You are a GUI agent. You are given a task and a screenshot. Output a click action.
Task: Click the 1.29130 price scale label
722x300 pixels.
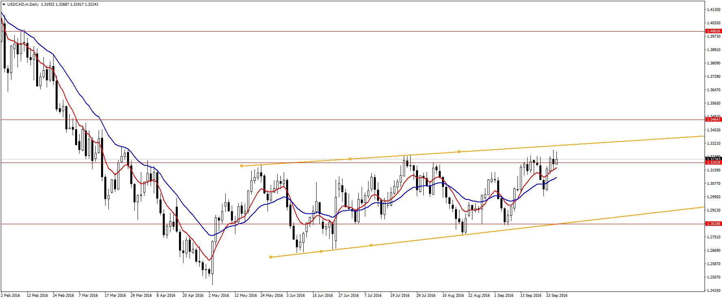(714, 210)
